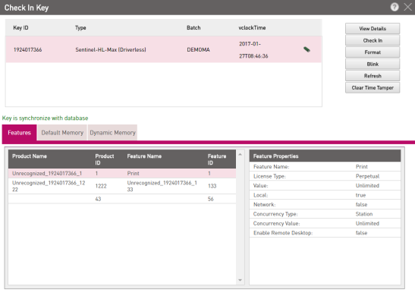The image size is (415, 293).
Task: Select product Unrecognized_1924017366_1 row
Action: pos(122,173)
